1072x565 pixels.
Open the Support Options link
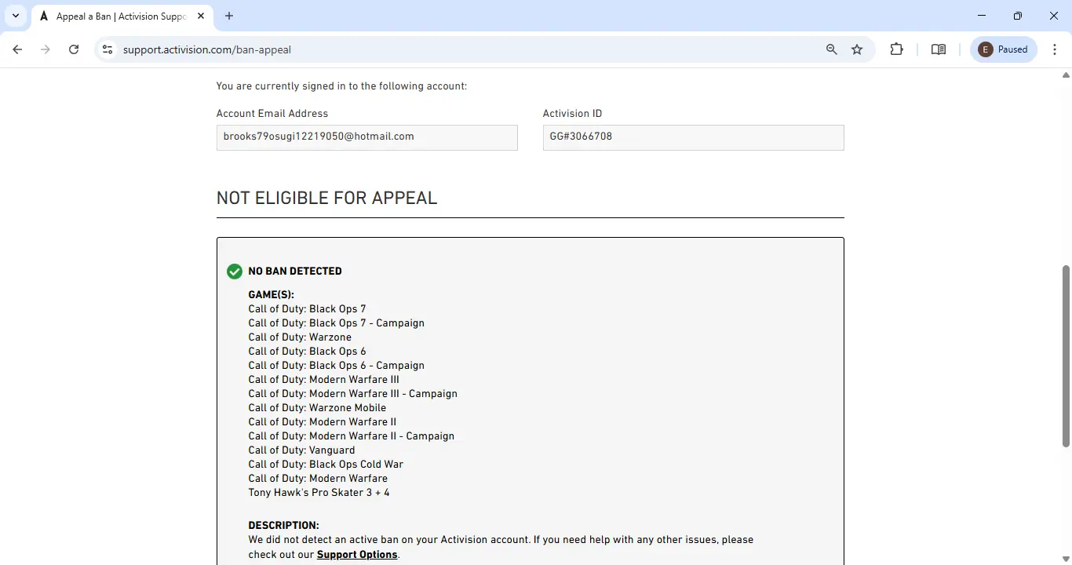point(357,555)
